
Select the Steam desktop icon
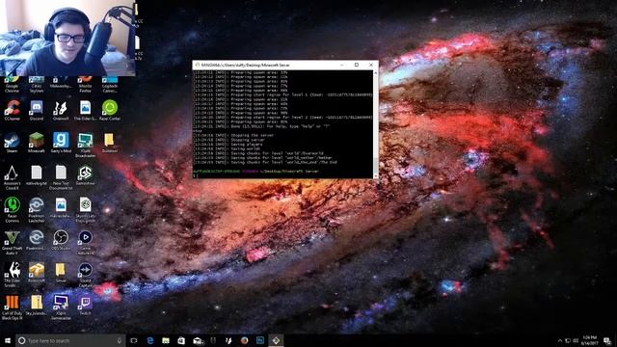point(12,143)
